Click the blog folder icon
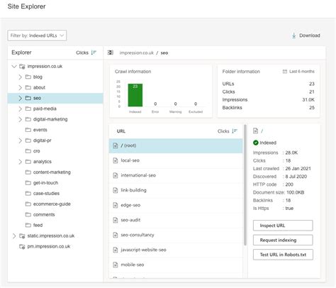Screen dimensions: 336x288 coord(28,77)
